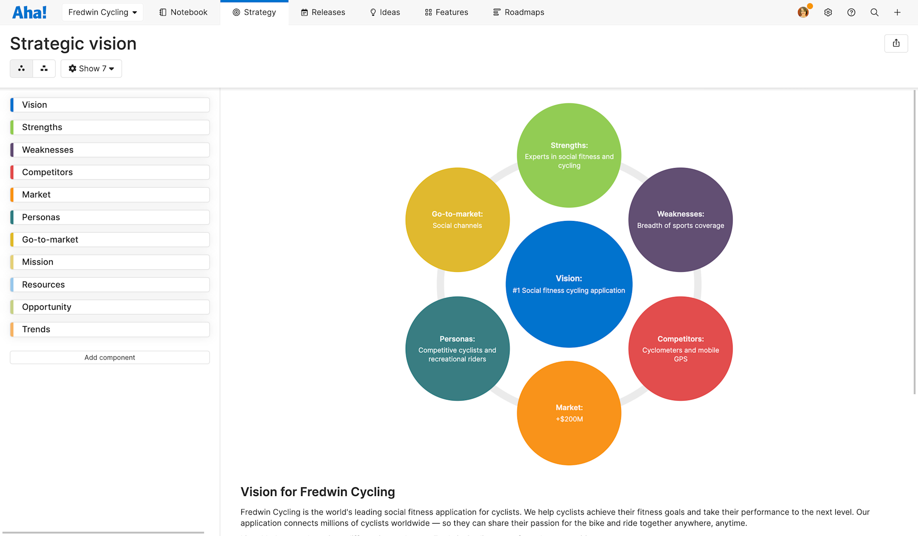Click the Add component button
This screenshot has width=918, height=536.
110,357
